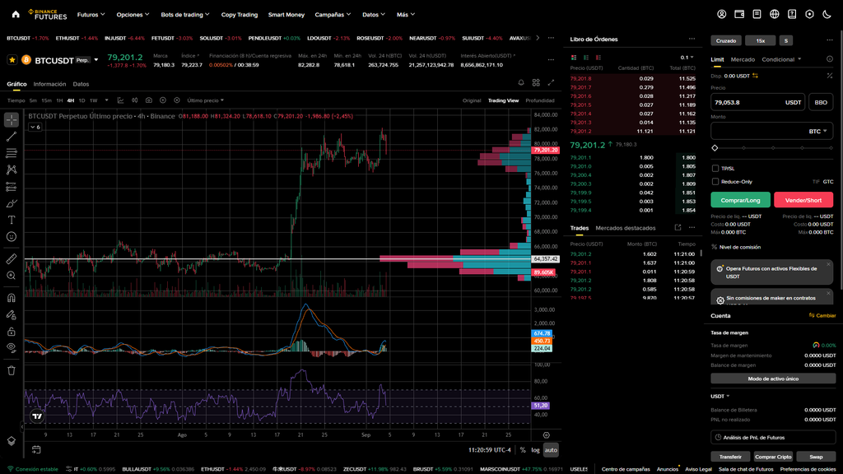Select the crosshair cursor tool
The image size is (843, 474).
click(12, 120)
